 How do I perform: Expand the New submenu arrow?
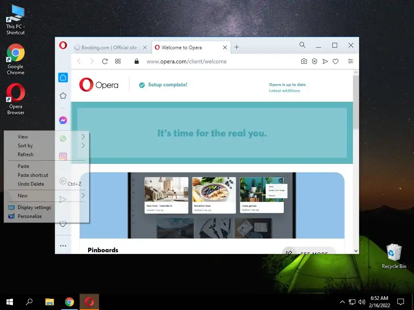83,196
